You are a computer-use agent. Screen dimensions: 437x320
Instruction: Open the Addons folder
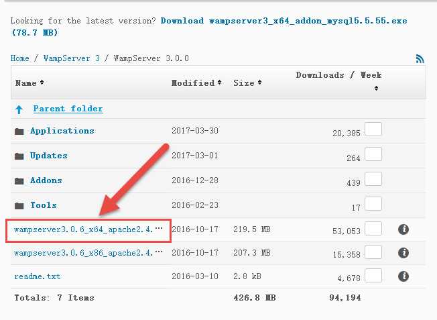click(46, 180)
